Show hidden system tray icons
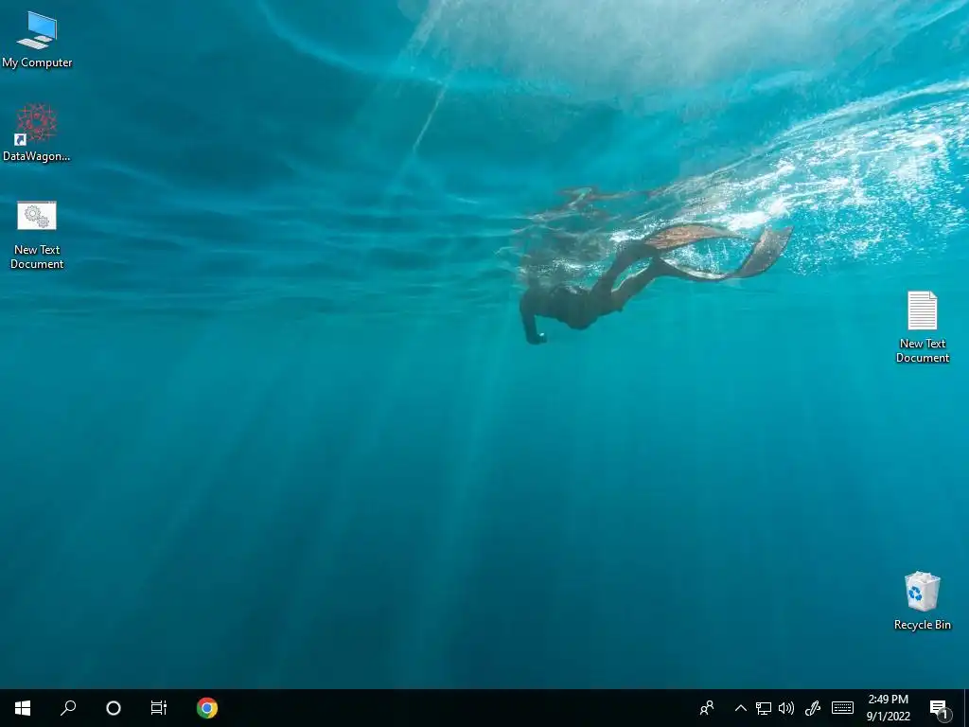 pyautogui.click(x=740, y=708)
